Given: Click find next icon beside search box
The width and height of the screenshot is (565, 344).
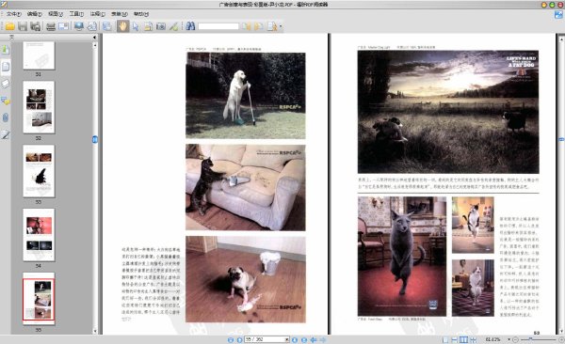Looking at the screenshot, I should (x=258, y=26).
